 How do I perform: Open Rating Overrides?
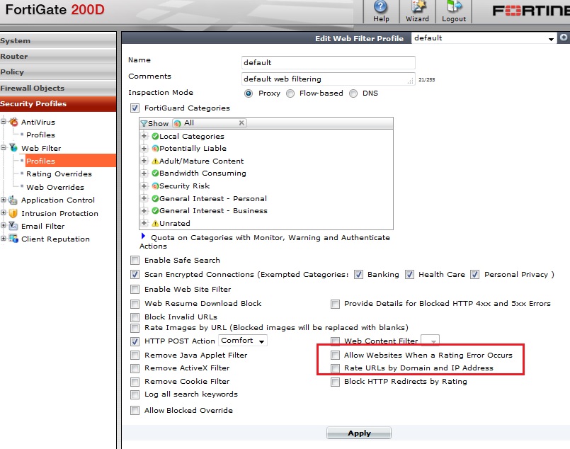(x=59, y=174)
